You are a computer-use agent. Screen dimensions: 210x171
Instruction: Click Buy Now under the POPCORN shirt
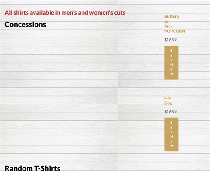tap(171, 62)
